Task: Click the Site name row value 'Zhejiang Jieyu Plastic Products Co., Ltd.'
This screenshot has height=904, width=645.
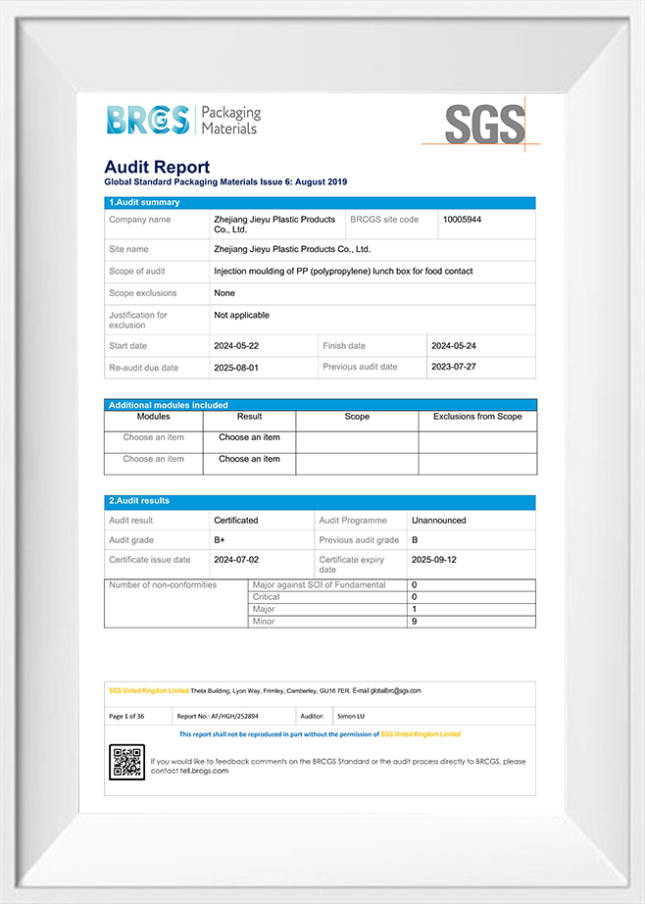Action: tap(292, 250)
